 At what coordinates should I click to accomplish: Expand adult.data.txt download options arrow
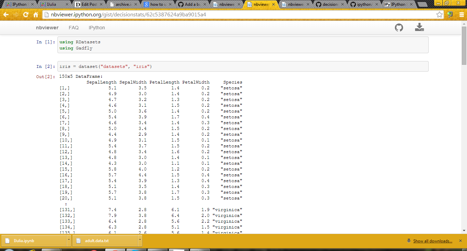(139, 240)
